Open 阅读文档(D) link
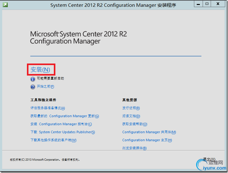Screen dimensions: 228x173 tap(131, 116)
